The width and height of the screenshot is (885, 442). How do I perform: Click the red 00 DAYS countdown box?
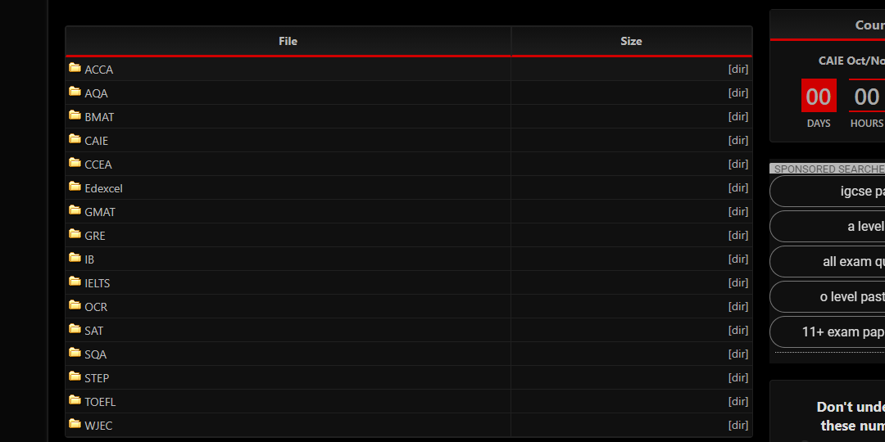pos(819,96)
